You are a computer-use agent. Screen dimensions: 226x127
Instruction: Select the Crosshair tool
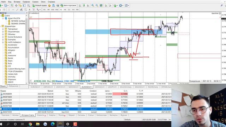click(x=4, y=10)
